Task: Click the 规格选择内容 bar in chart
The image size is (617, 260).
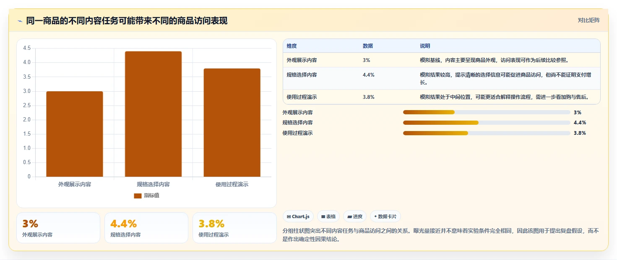Action: coord(153,114)
